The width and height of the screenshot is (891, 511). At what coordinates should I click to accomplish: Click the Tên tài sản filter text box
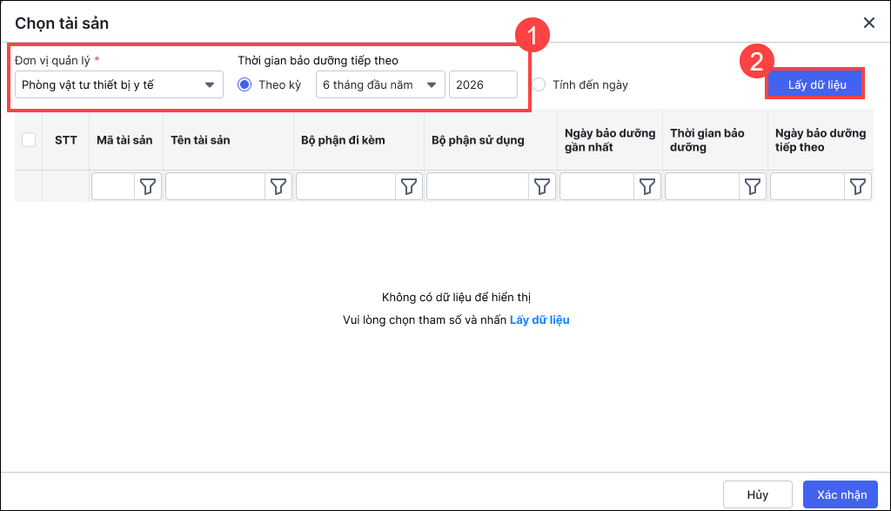coord(215,186)
